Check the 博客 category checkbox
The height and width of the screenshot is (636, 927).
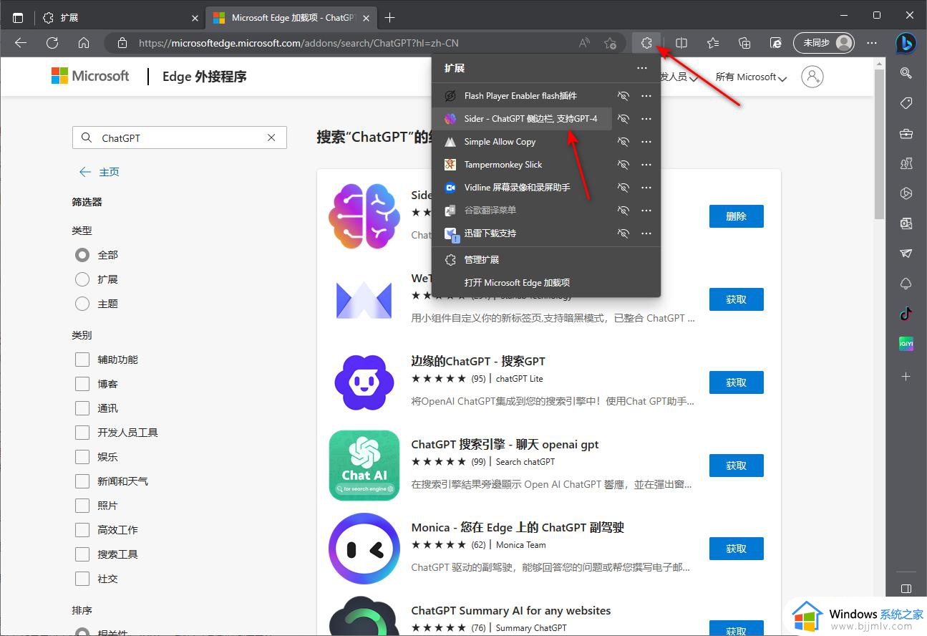coord(82,384)
